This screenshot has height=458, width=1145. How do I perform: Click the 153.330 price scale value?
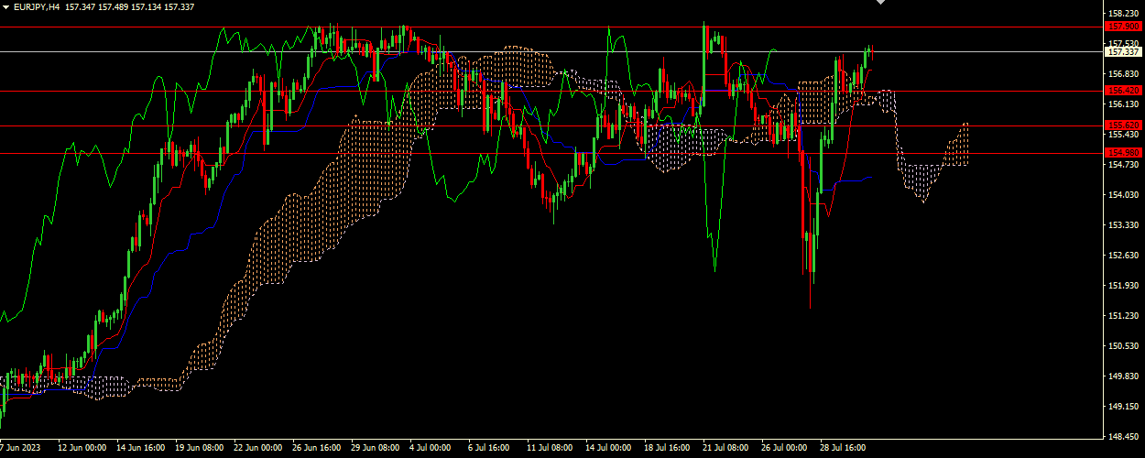(1123, 225)
